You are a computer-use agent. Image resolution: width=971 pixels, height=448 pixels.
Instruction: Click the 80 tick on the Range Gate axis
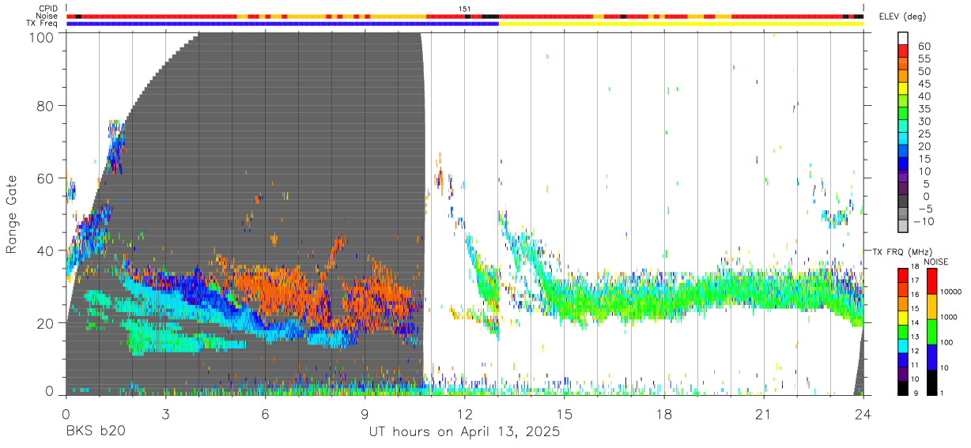(47, 106)
